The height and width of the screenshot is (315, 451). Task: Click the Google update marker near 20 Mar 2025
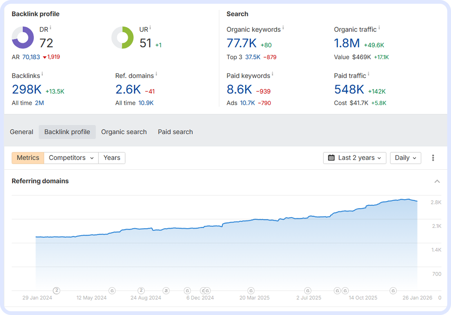pos(251,291)
